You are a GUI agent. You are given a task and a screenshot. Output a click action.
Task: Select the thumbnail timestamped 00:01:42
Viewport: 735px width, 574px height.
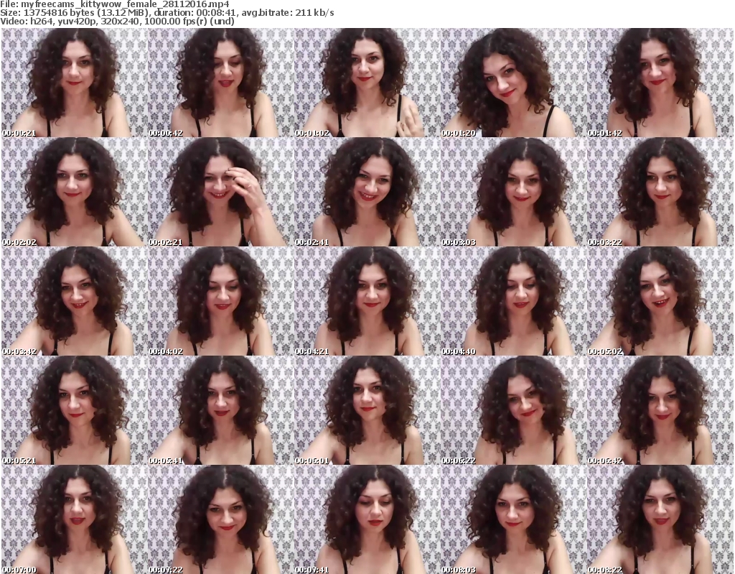tap(659, 83)
